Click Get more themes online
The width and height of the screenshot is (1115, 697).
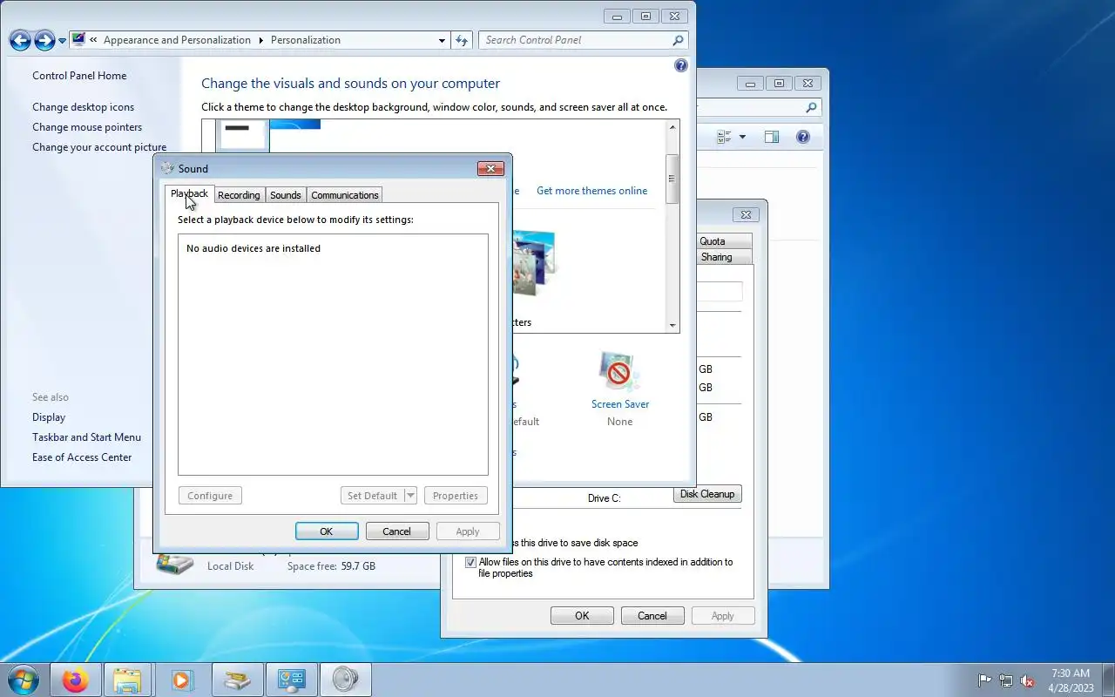pyautogui.click(x=592, y=191)
